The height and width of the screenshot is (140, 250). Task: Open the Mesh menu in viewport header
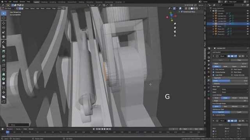(43, 9)
